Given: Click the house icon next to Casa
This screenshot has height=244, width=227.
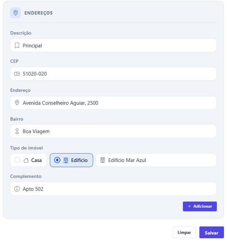Looking at the screenshot, I should (26, 160).
